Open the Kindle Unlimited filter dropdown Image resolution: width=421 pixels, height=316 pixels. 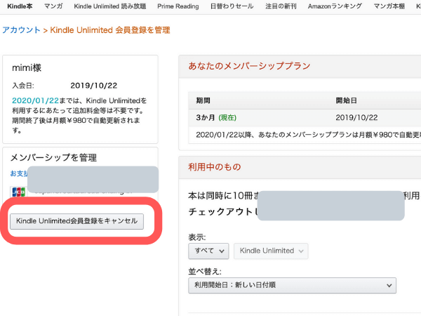click(271, 251)
